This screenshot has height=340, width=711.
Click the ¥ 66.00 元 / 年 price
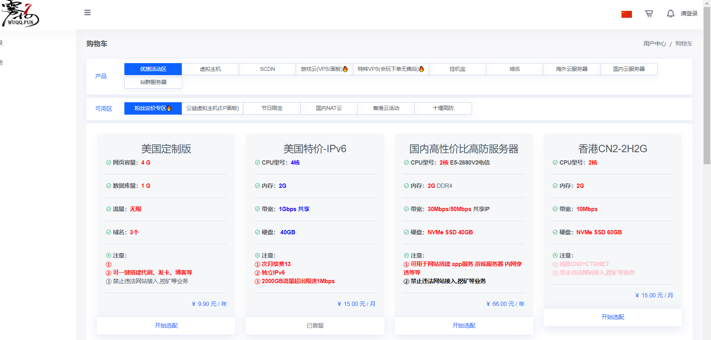(x=505, y=304)
